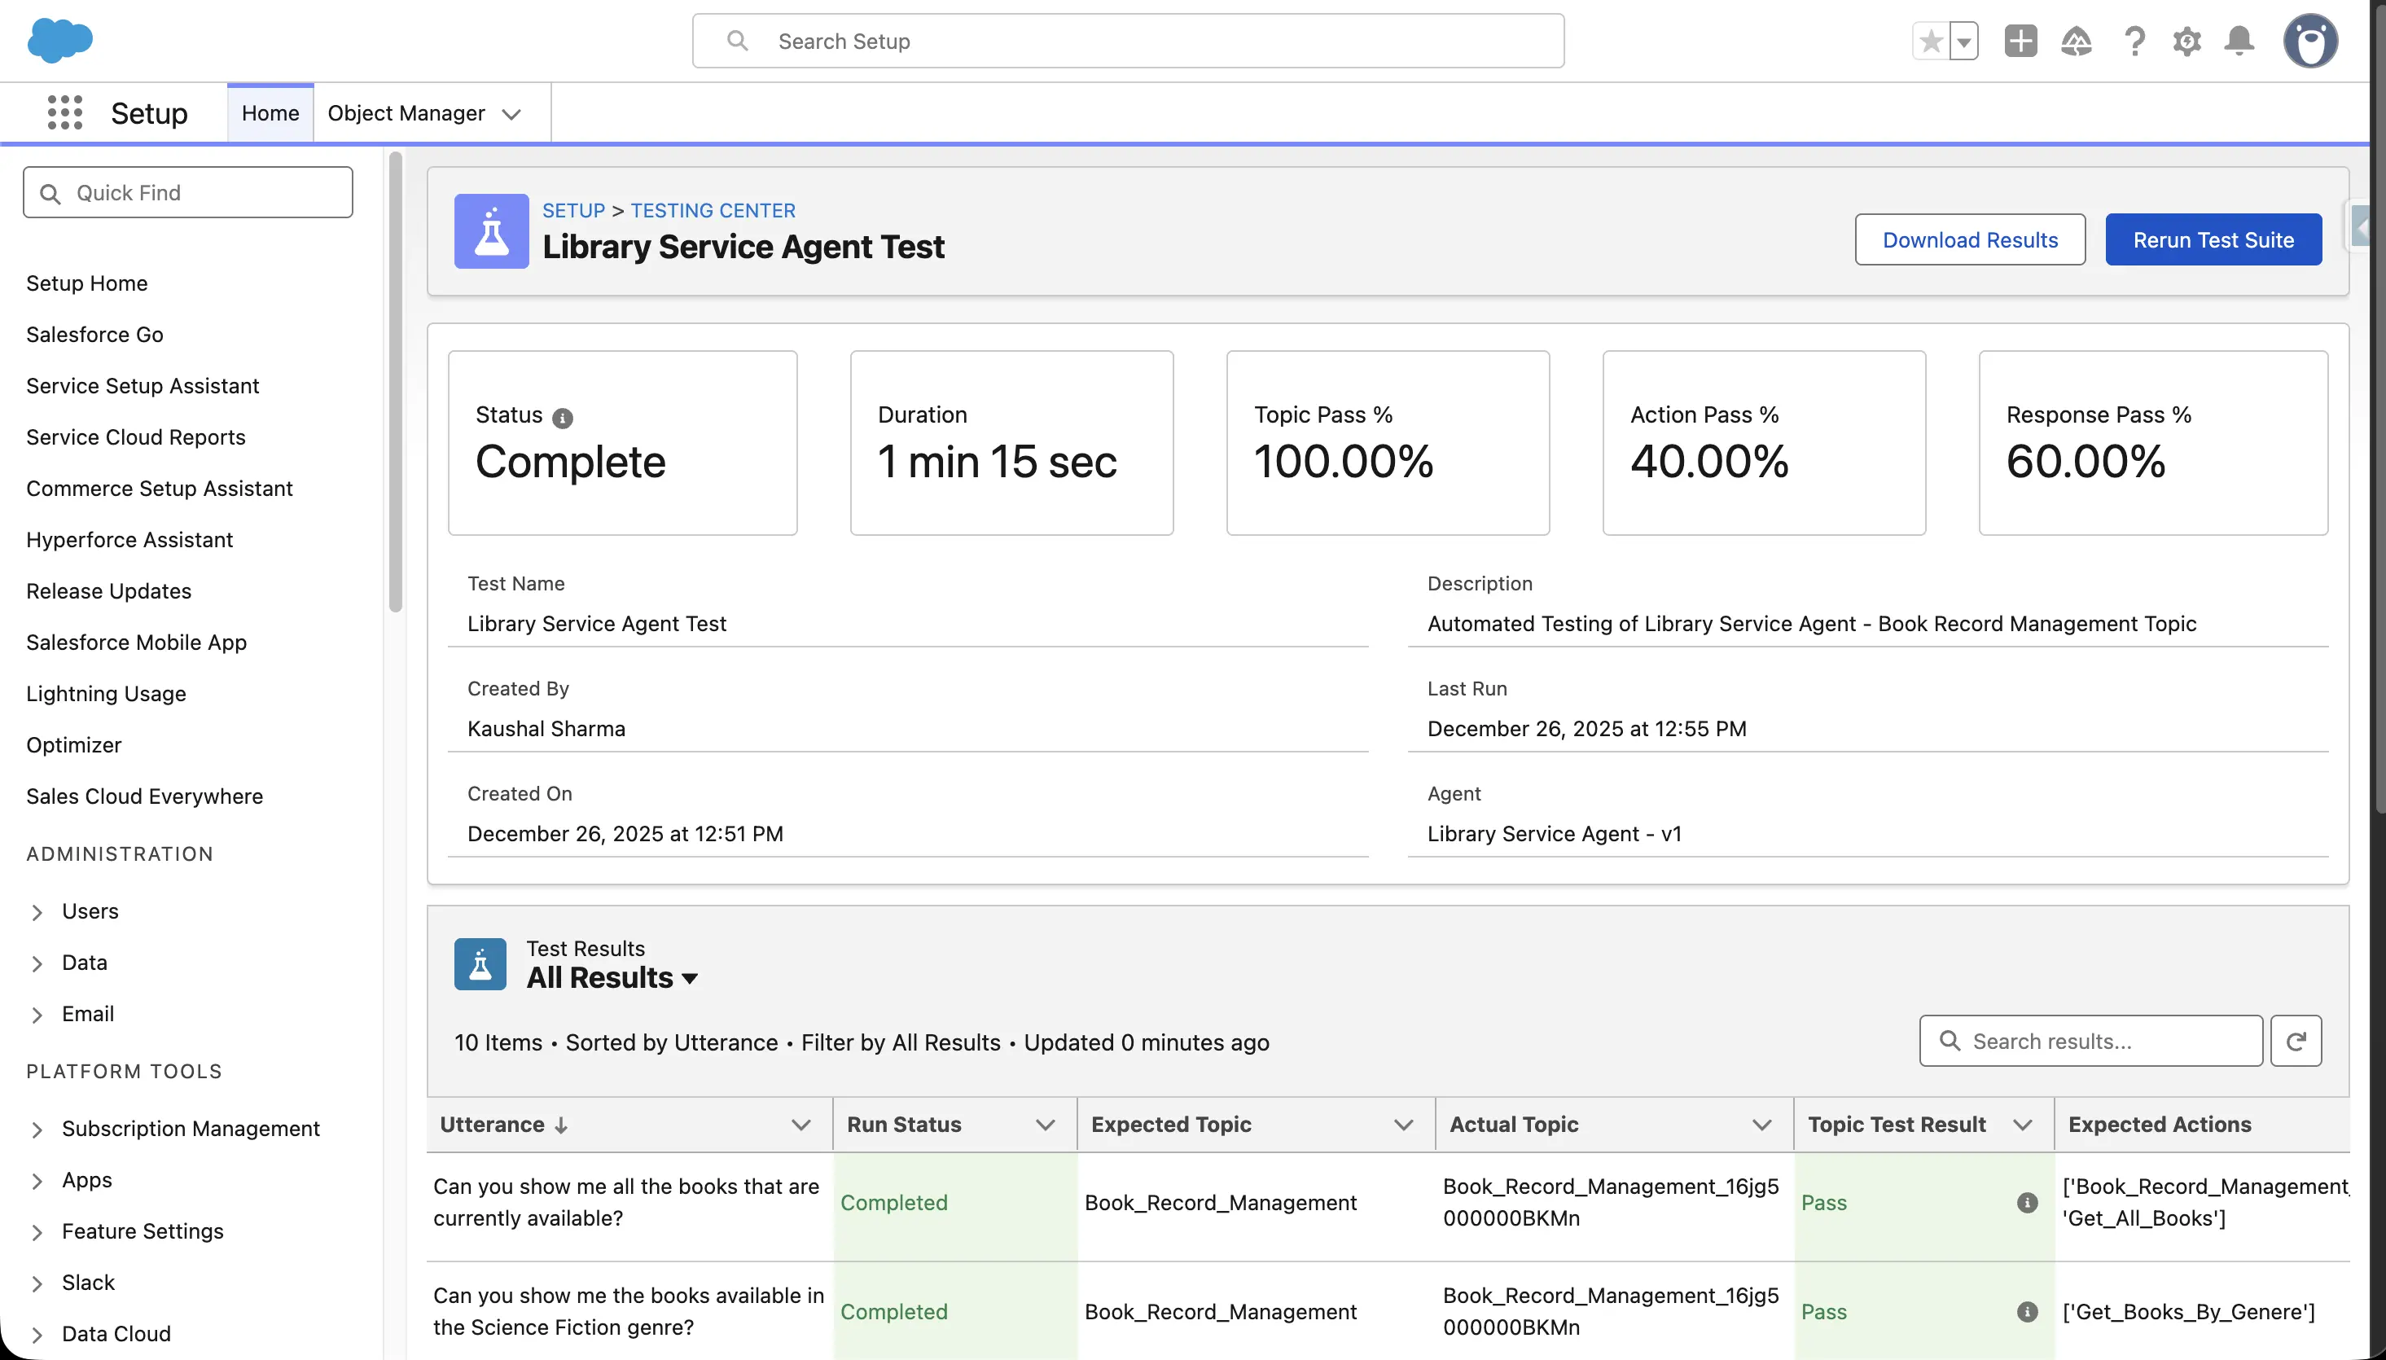Select Service Cloud Reports menu item

tap(135, 437)
